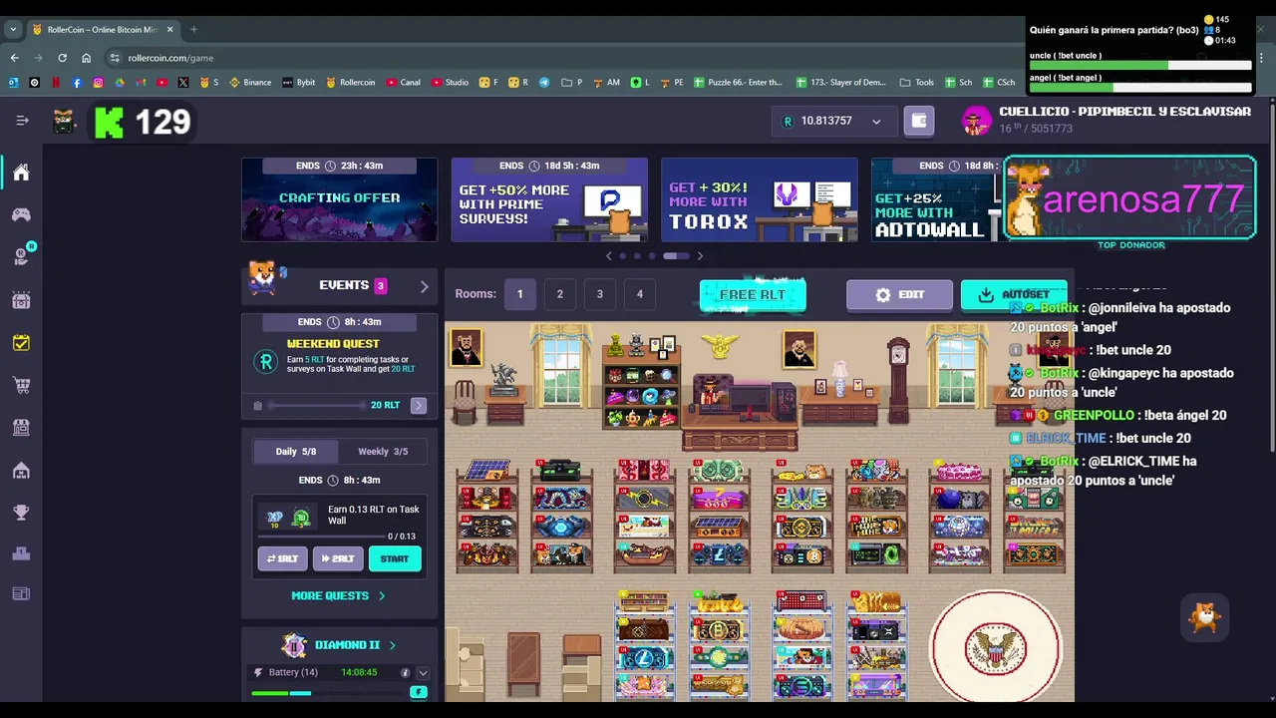This screenshot has height=718, width=1276.
Task: Open the trophy icon in sidebar
Action: pos(21,513)
